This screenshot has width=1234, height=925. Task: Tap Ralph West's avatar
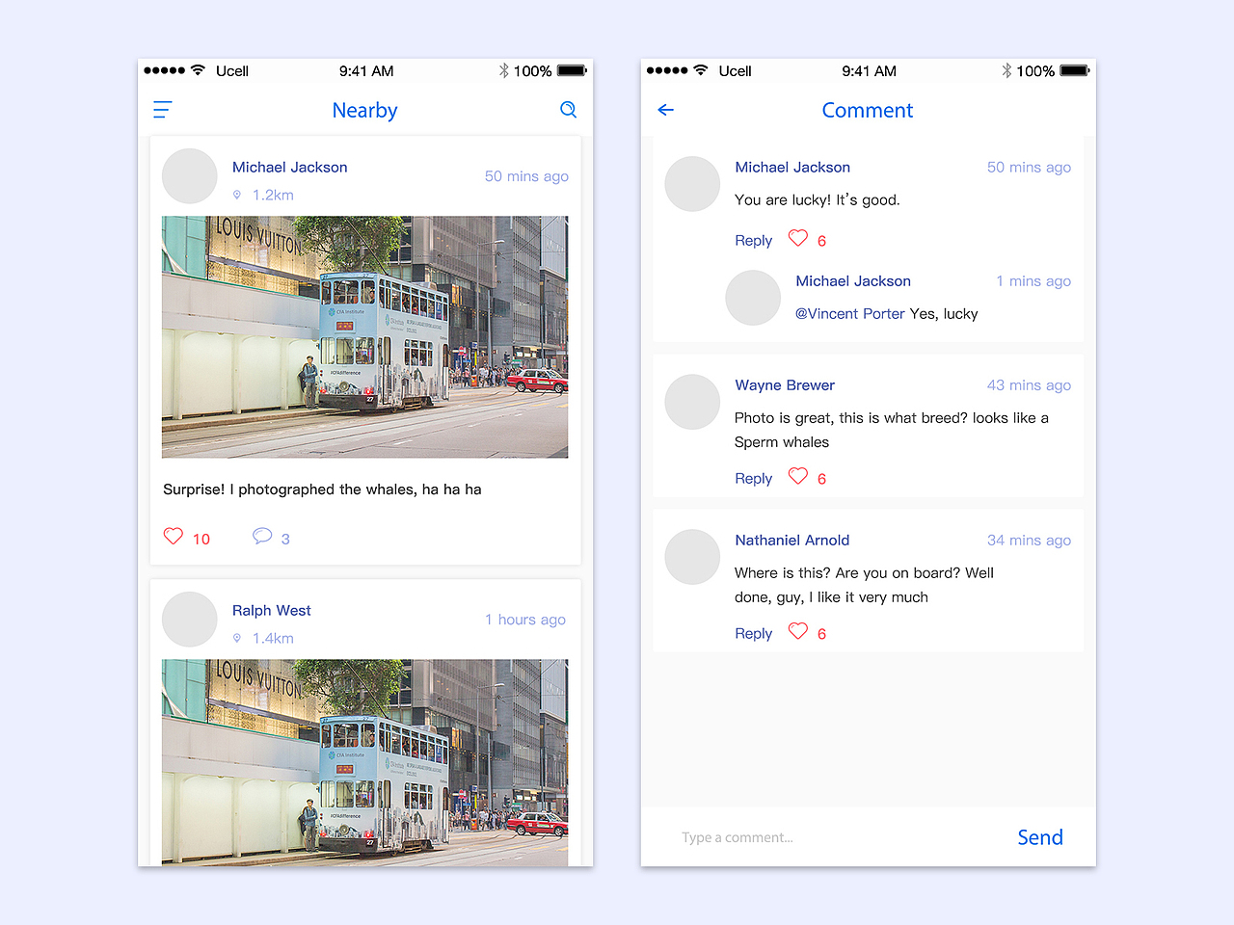point(190,620)
